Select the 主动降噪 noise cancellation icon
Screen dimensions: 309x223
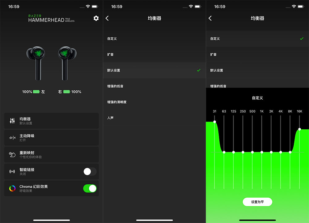(13, 138)
